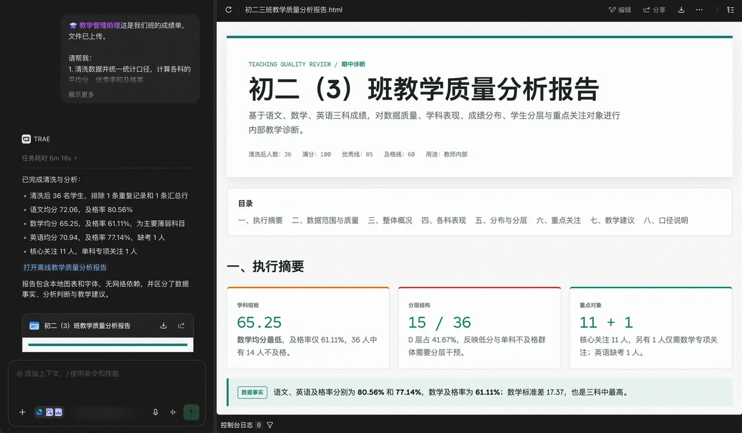
Task: Click the file name 初二三班教学质量分析报告.html
Action: (294, 10)
